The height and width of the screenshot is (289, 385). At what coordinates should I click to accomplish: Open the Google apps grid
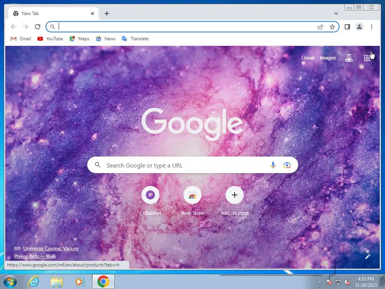click(x=367, y=58)
